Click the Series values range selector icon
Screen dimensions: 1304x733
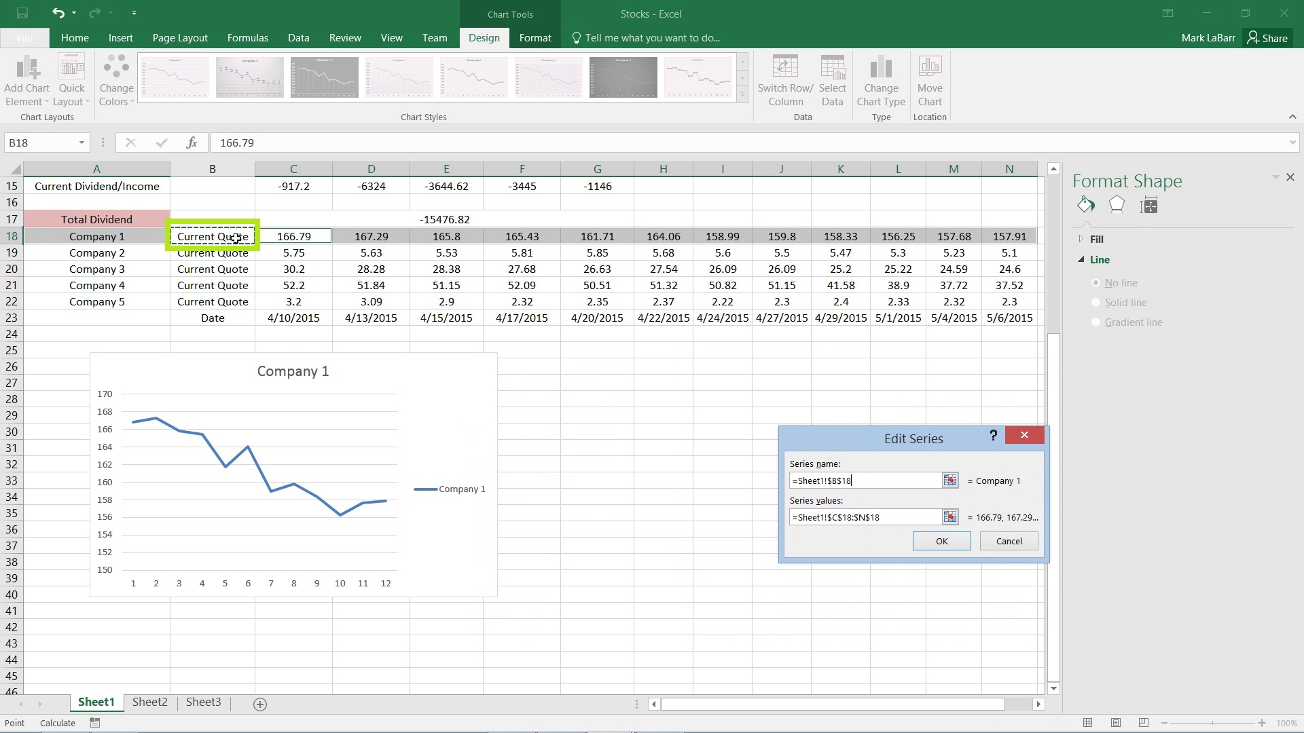[949, 516]
